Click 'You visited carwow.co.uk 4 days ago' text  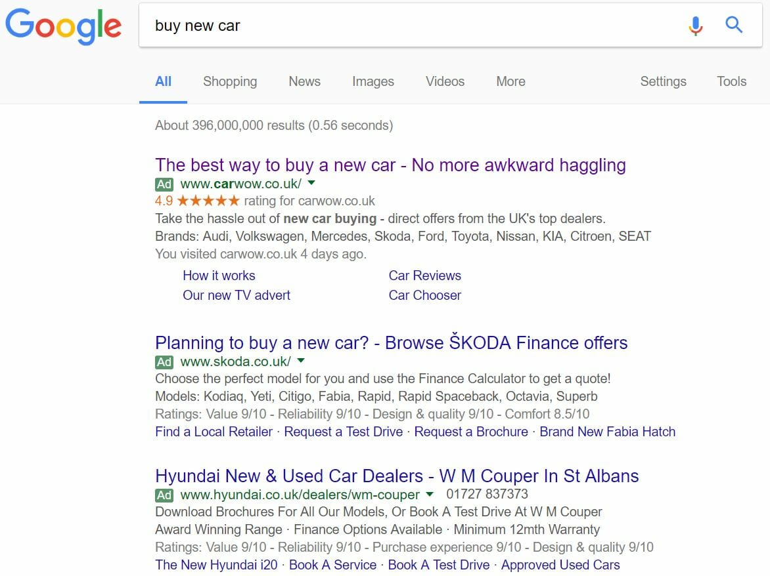click(261, 255)
